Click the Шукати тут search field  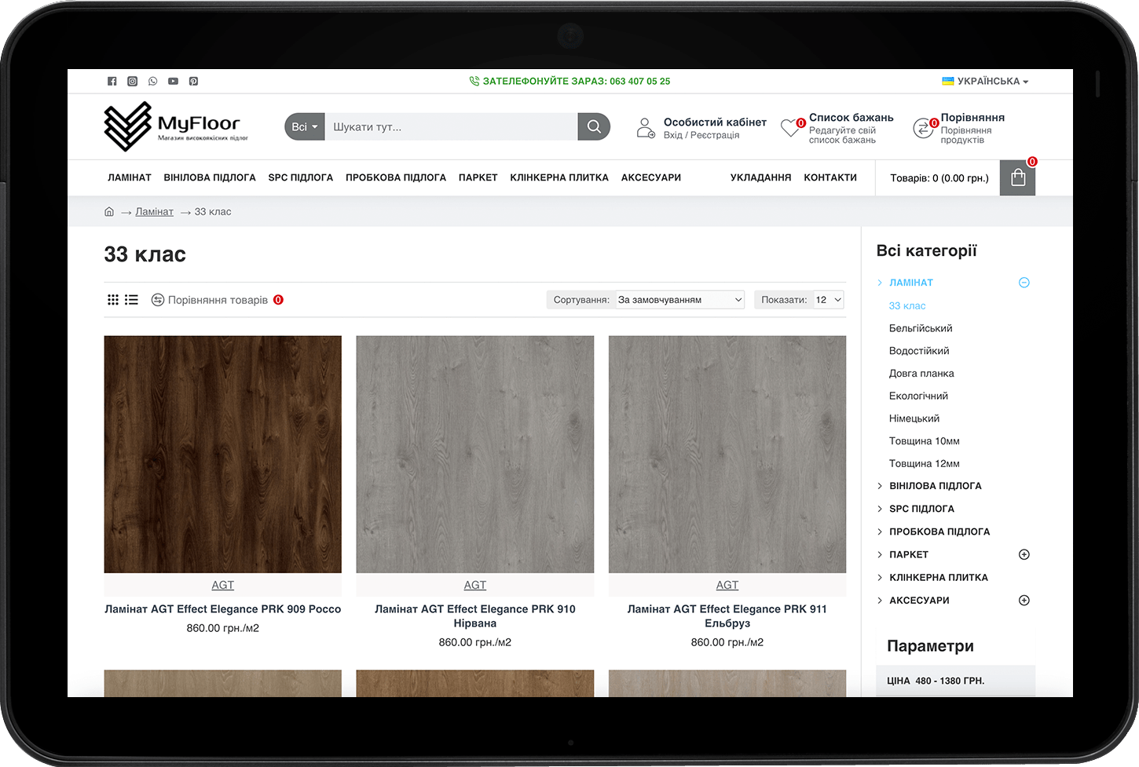451,126
